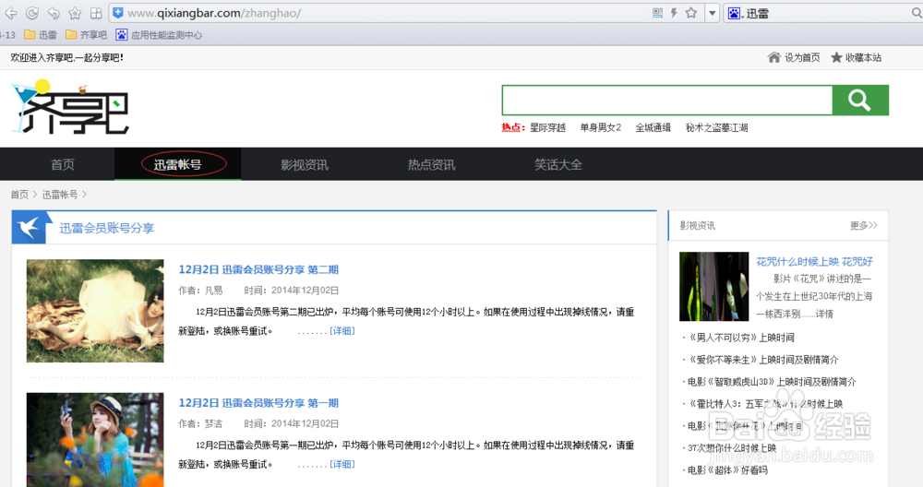Click the browser search box with 迅雷 text
Screen dimensions: 923x487
pos(824,13)
